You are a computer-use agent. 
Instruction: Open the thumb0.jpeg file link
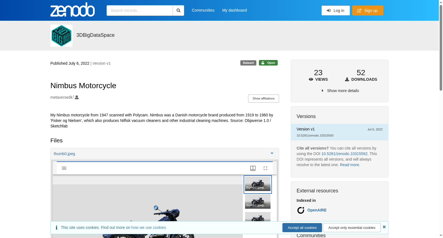(x=64, y=154)
